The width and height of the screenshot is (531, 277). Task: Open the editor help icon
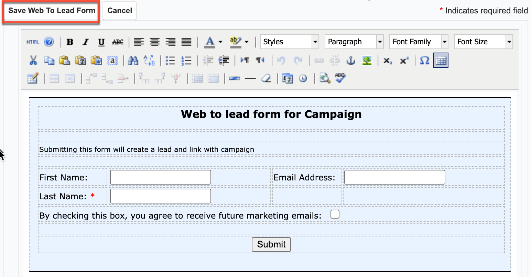pos(49,42)
